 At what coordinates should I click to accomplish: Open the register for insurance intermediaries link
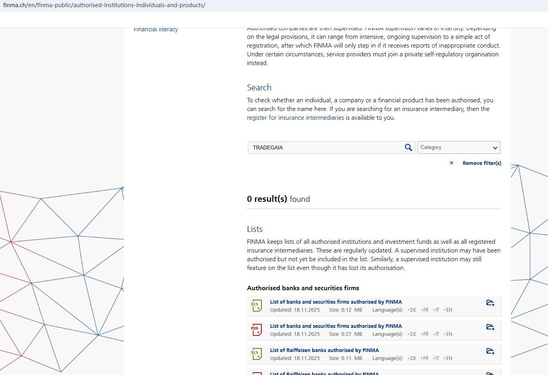pyautogui.click(x=295, y=118)
